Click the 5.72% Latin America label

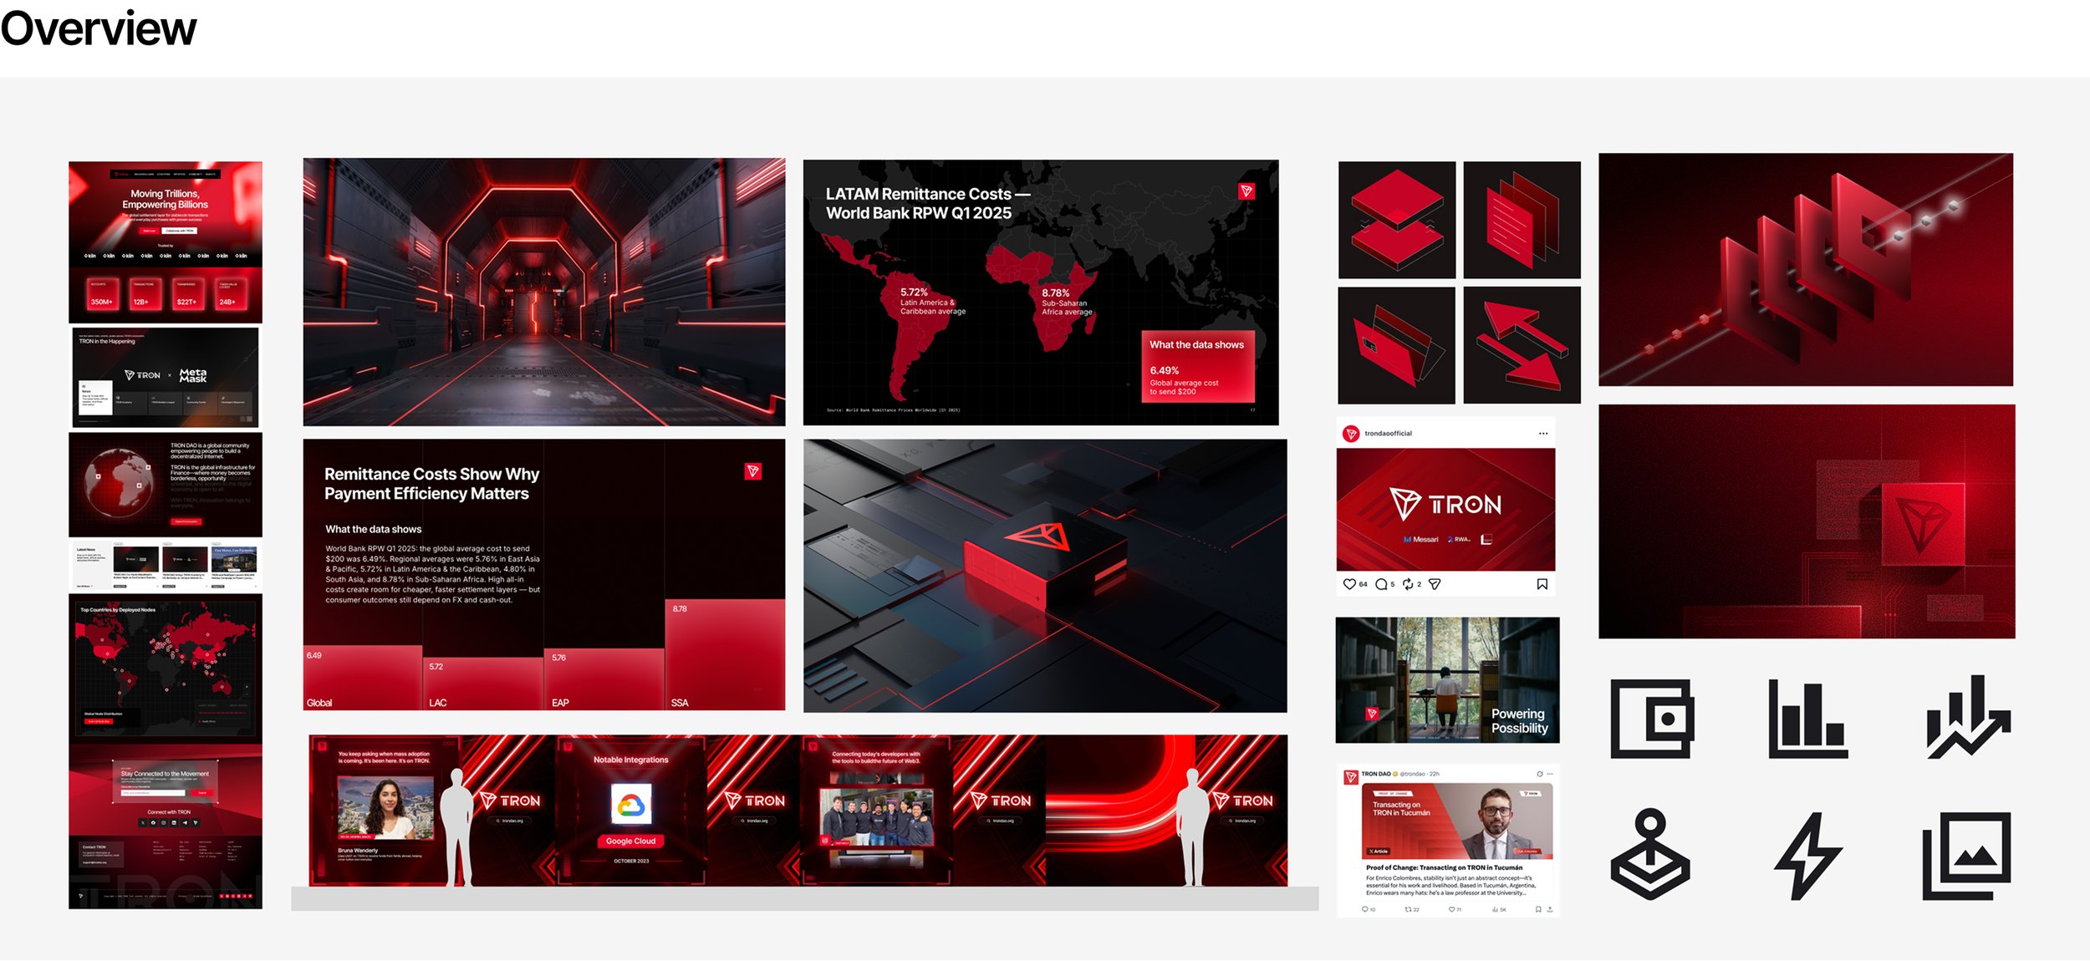coord(933,302)
